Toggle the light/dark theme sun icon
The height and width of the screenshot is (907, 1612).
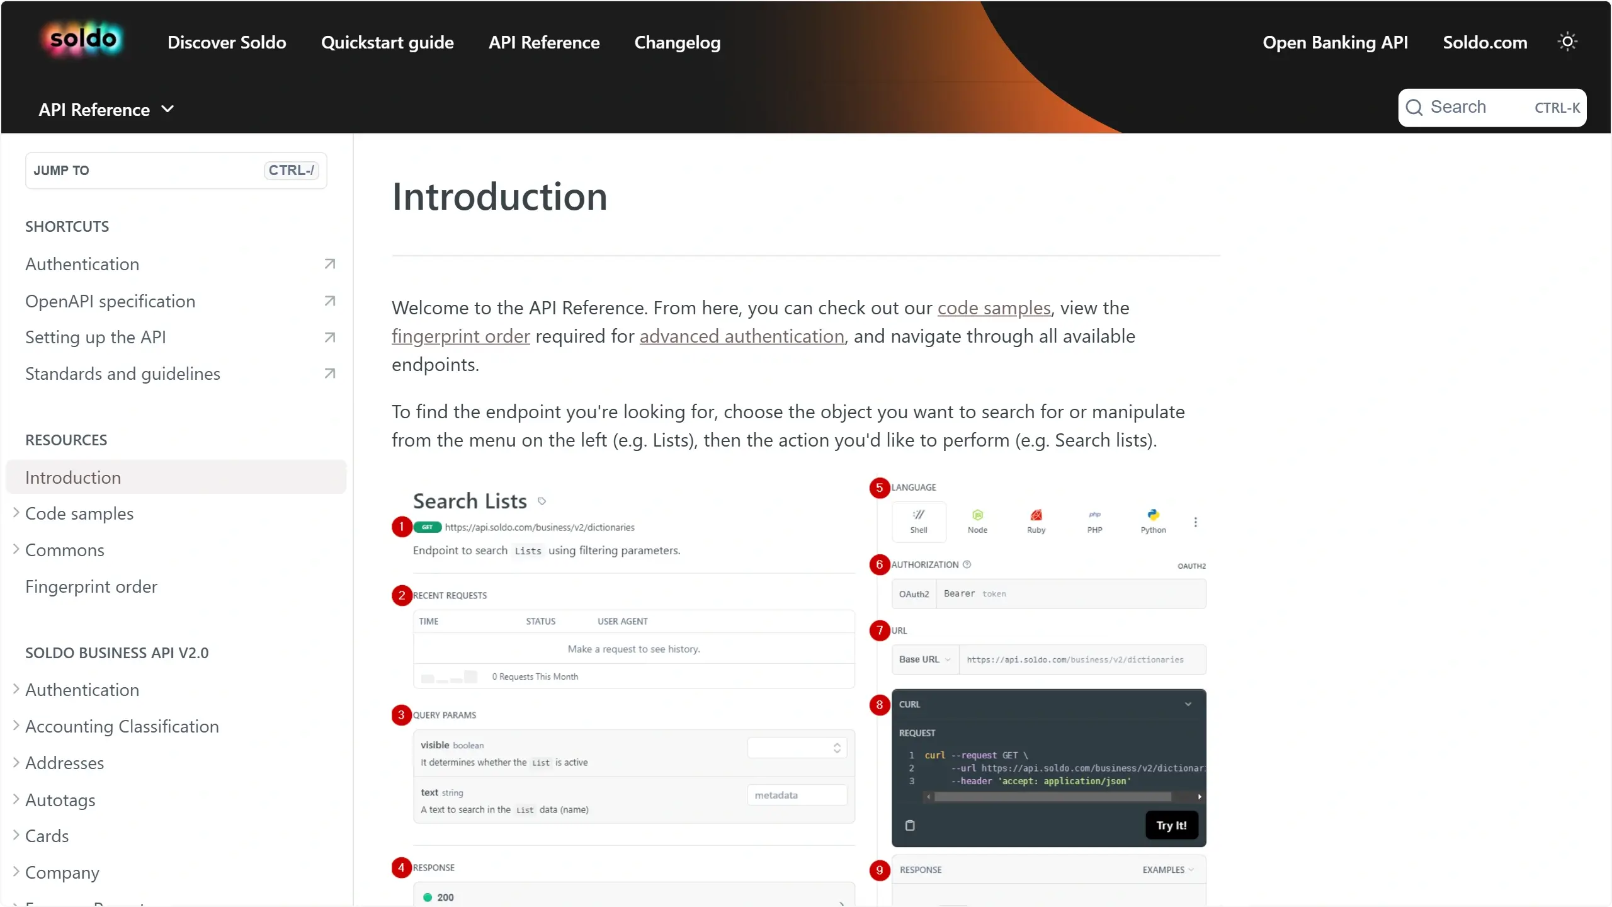tap(1567, 42)
